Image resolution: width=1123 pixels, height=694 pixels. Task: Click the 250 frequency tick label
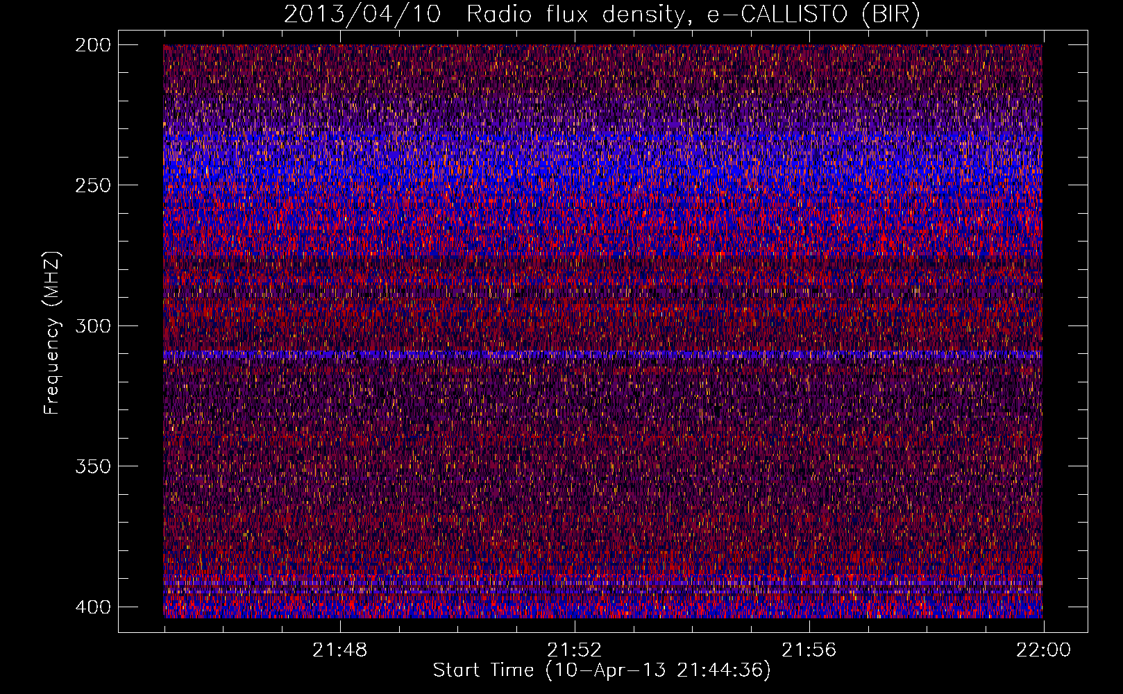point(92,185)
